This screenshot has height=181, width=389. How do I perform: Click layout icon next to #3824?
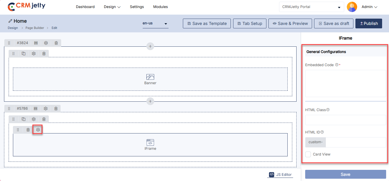(x=36, y=43)
